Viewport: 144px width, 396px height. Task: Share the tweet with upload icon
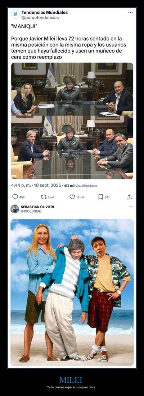click(129, 197)
